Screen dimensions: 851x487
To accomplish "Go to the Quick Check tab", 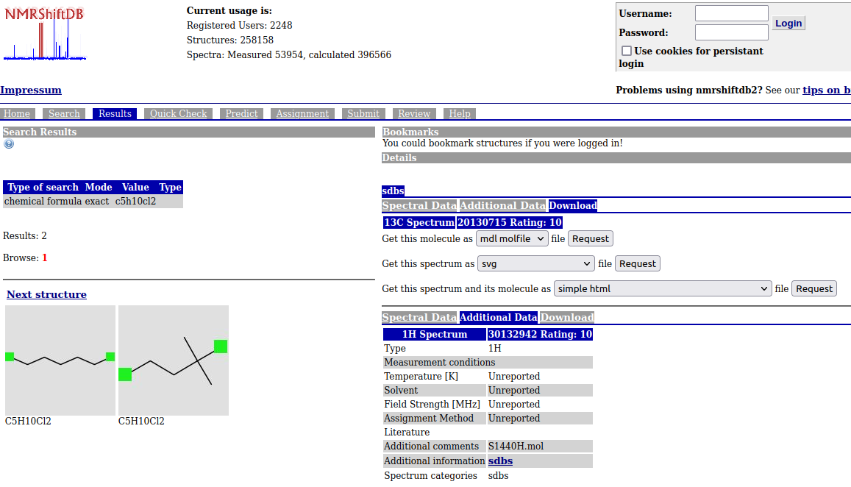I will tap(178, 114).
